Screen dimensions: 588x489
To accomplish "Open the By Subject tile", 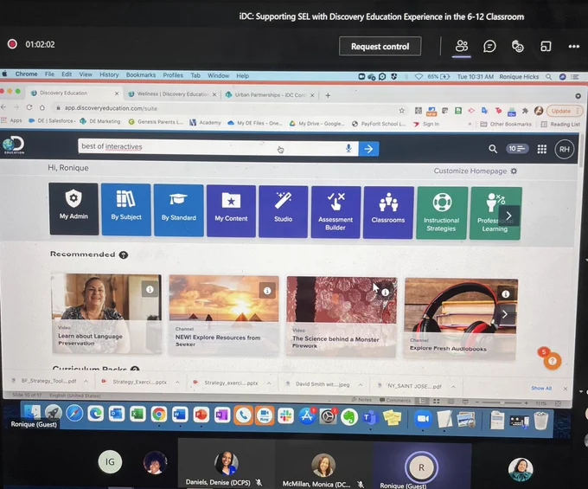I will [126, 209].
